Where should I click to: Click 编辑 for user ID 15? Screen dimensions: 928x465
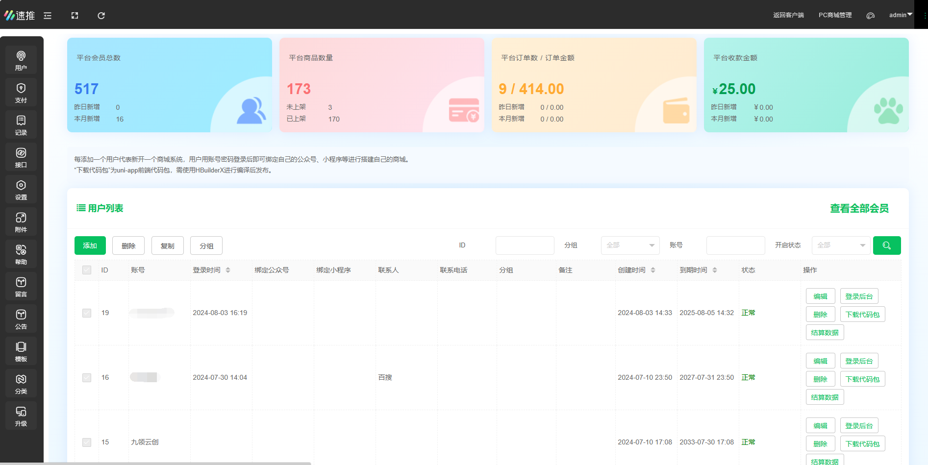[x=821, y=426]
